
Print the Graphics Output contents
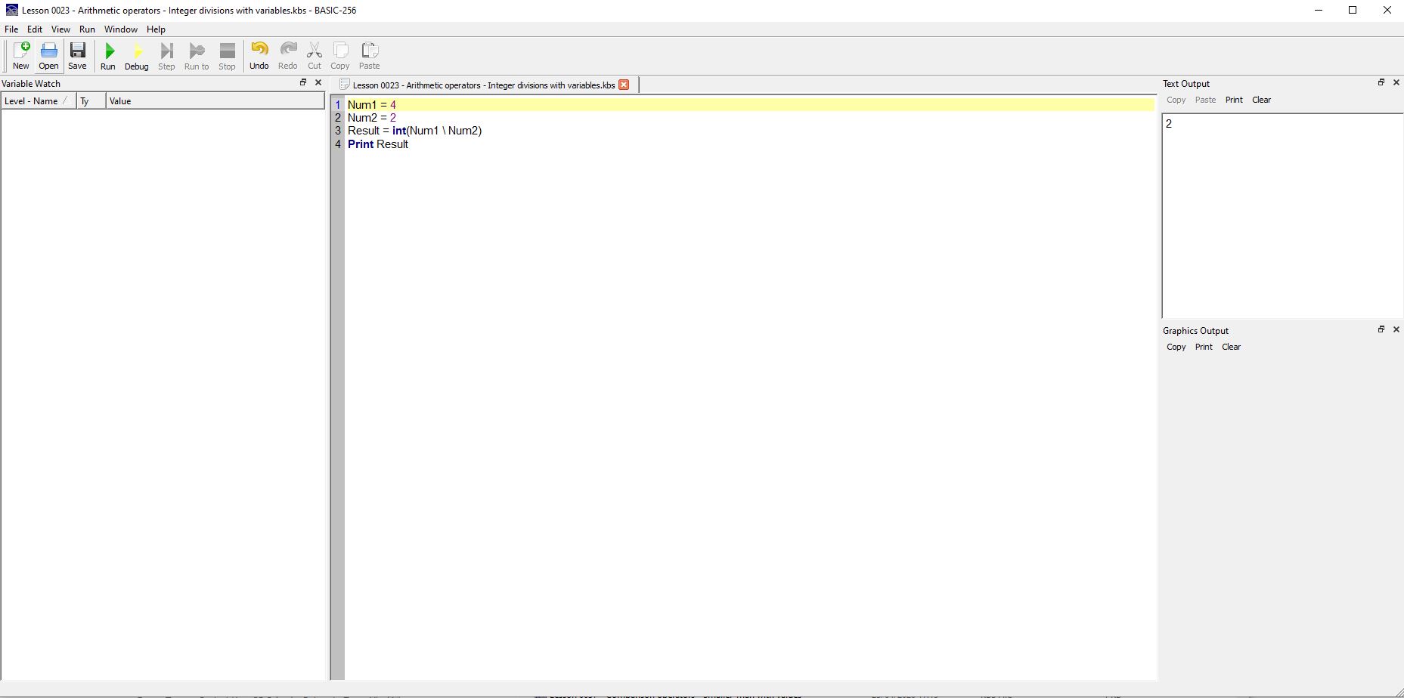coord(1204,347)
